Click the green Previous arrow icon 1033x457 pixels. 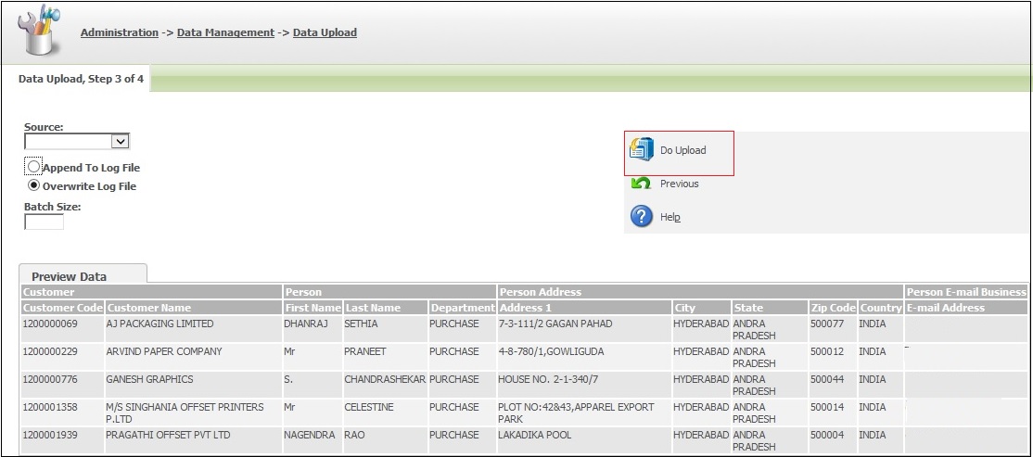pyautogui.click(x=641, y=184)
